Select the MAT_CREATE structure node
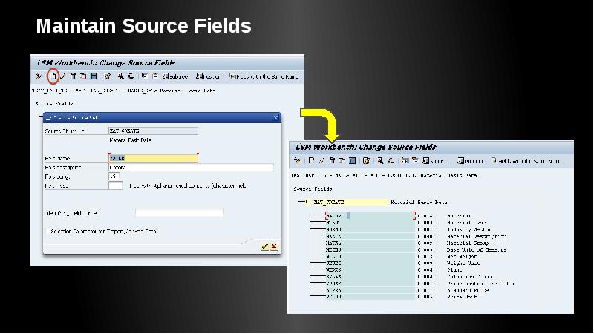 click(350, 202)
